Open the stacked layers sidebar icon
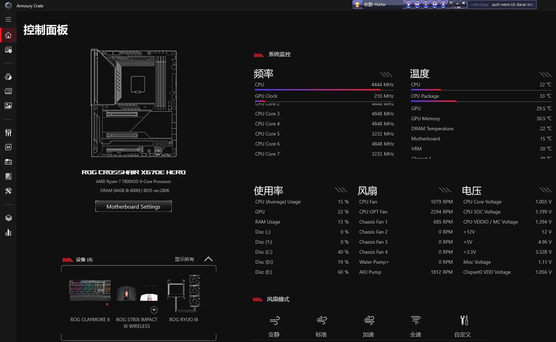 (8, 218)
